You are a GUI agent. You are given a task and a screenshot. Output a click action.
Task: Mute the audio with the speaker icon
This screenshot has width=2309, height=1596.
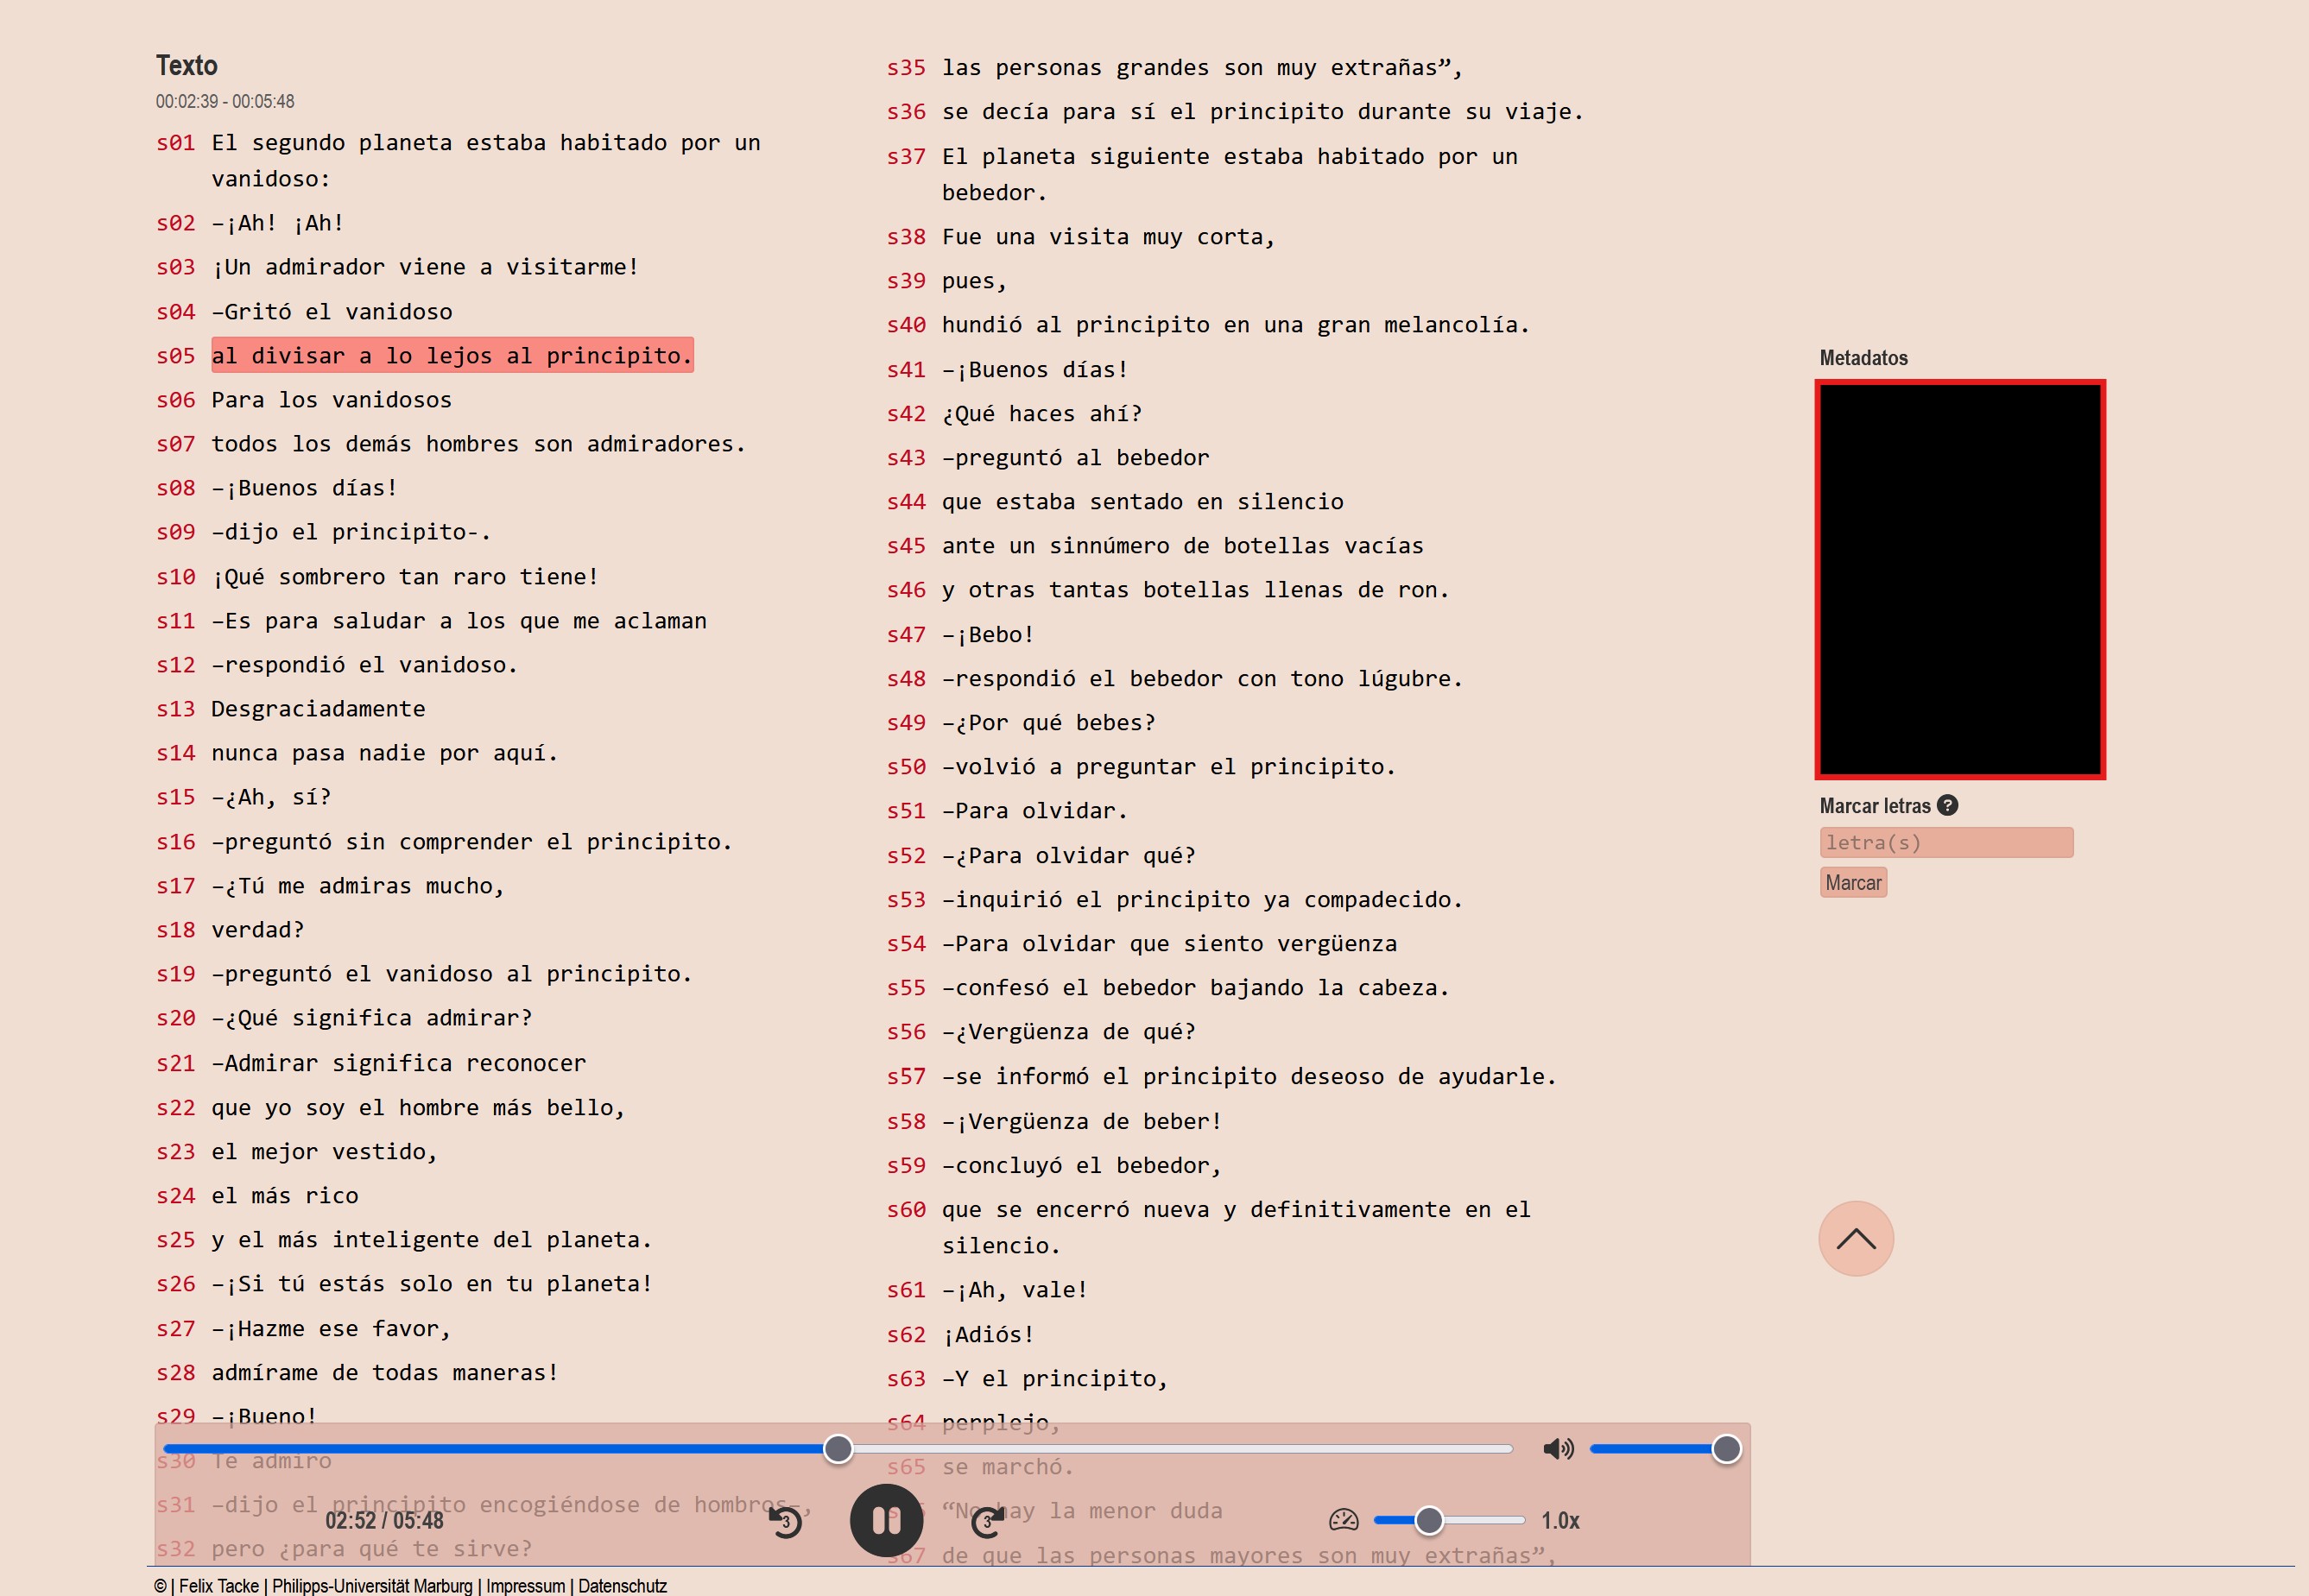1558,1448
